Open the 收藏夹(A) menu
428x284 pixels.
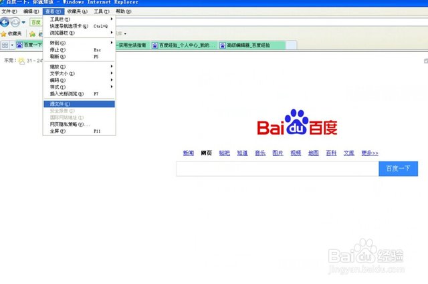(x=78, y=11)
